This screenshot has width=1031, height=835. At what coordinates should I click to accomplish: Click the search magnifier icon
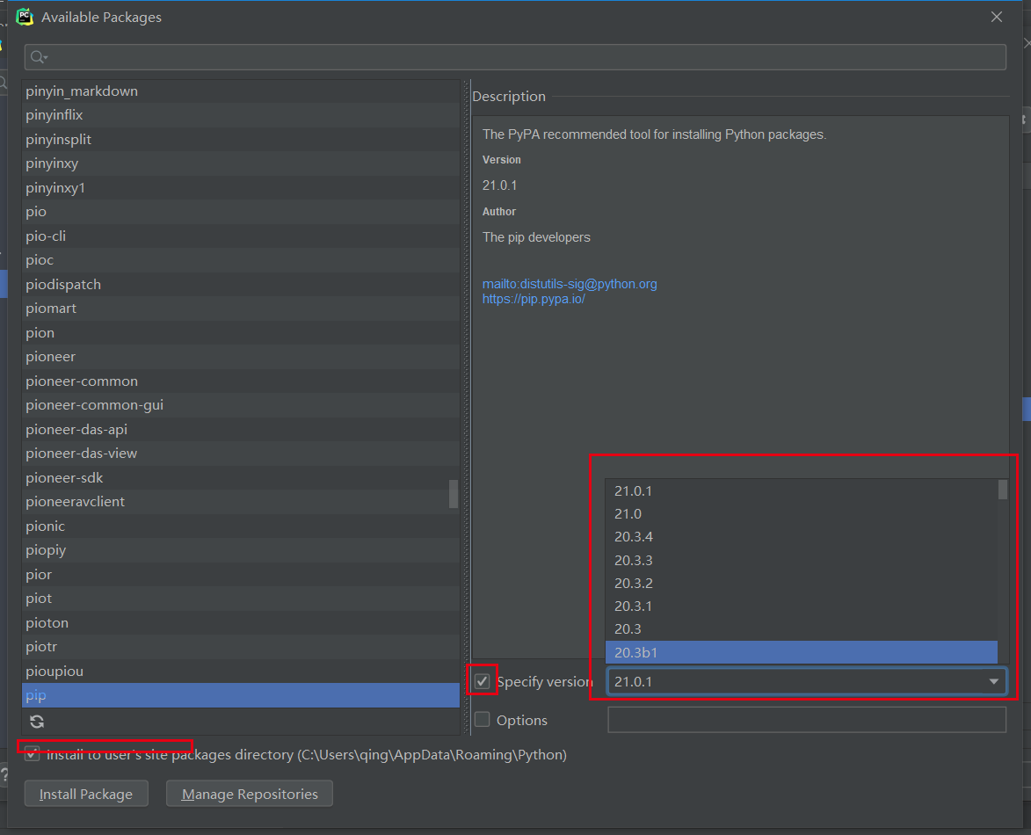[38, 56]
